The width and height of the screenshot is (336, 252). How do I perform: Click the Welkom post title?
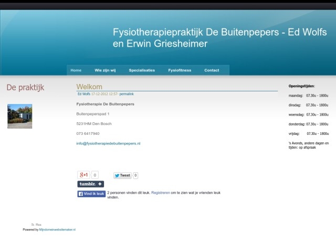pyautogui.click(x=89, y=87)
